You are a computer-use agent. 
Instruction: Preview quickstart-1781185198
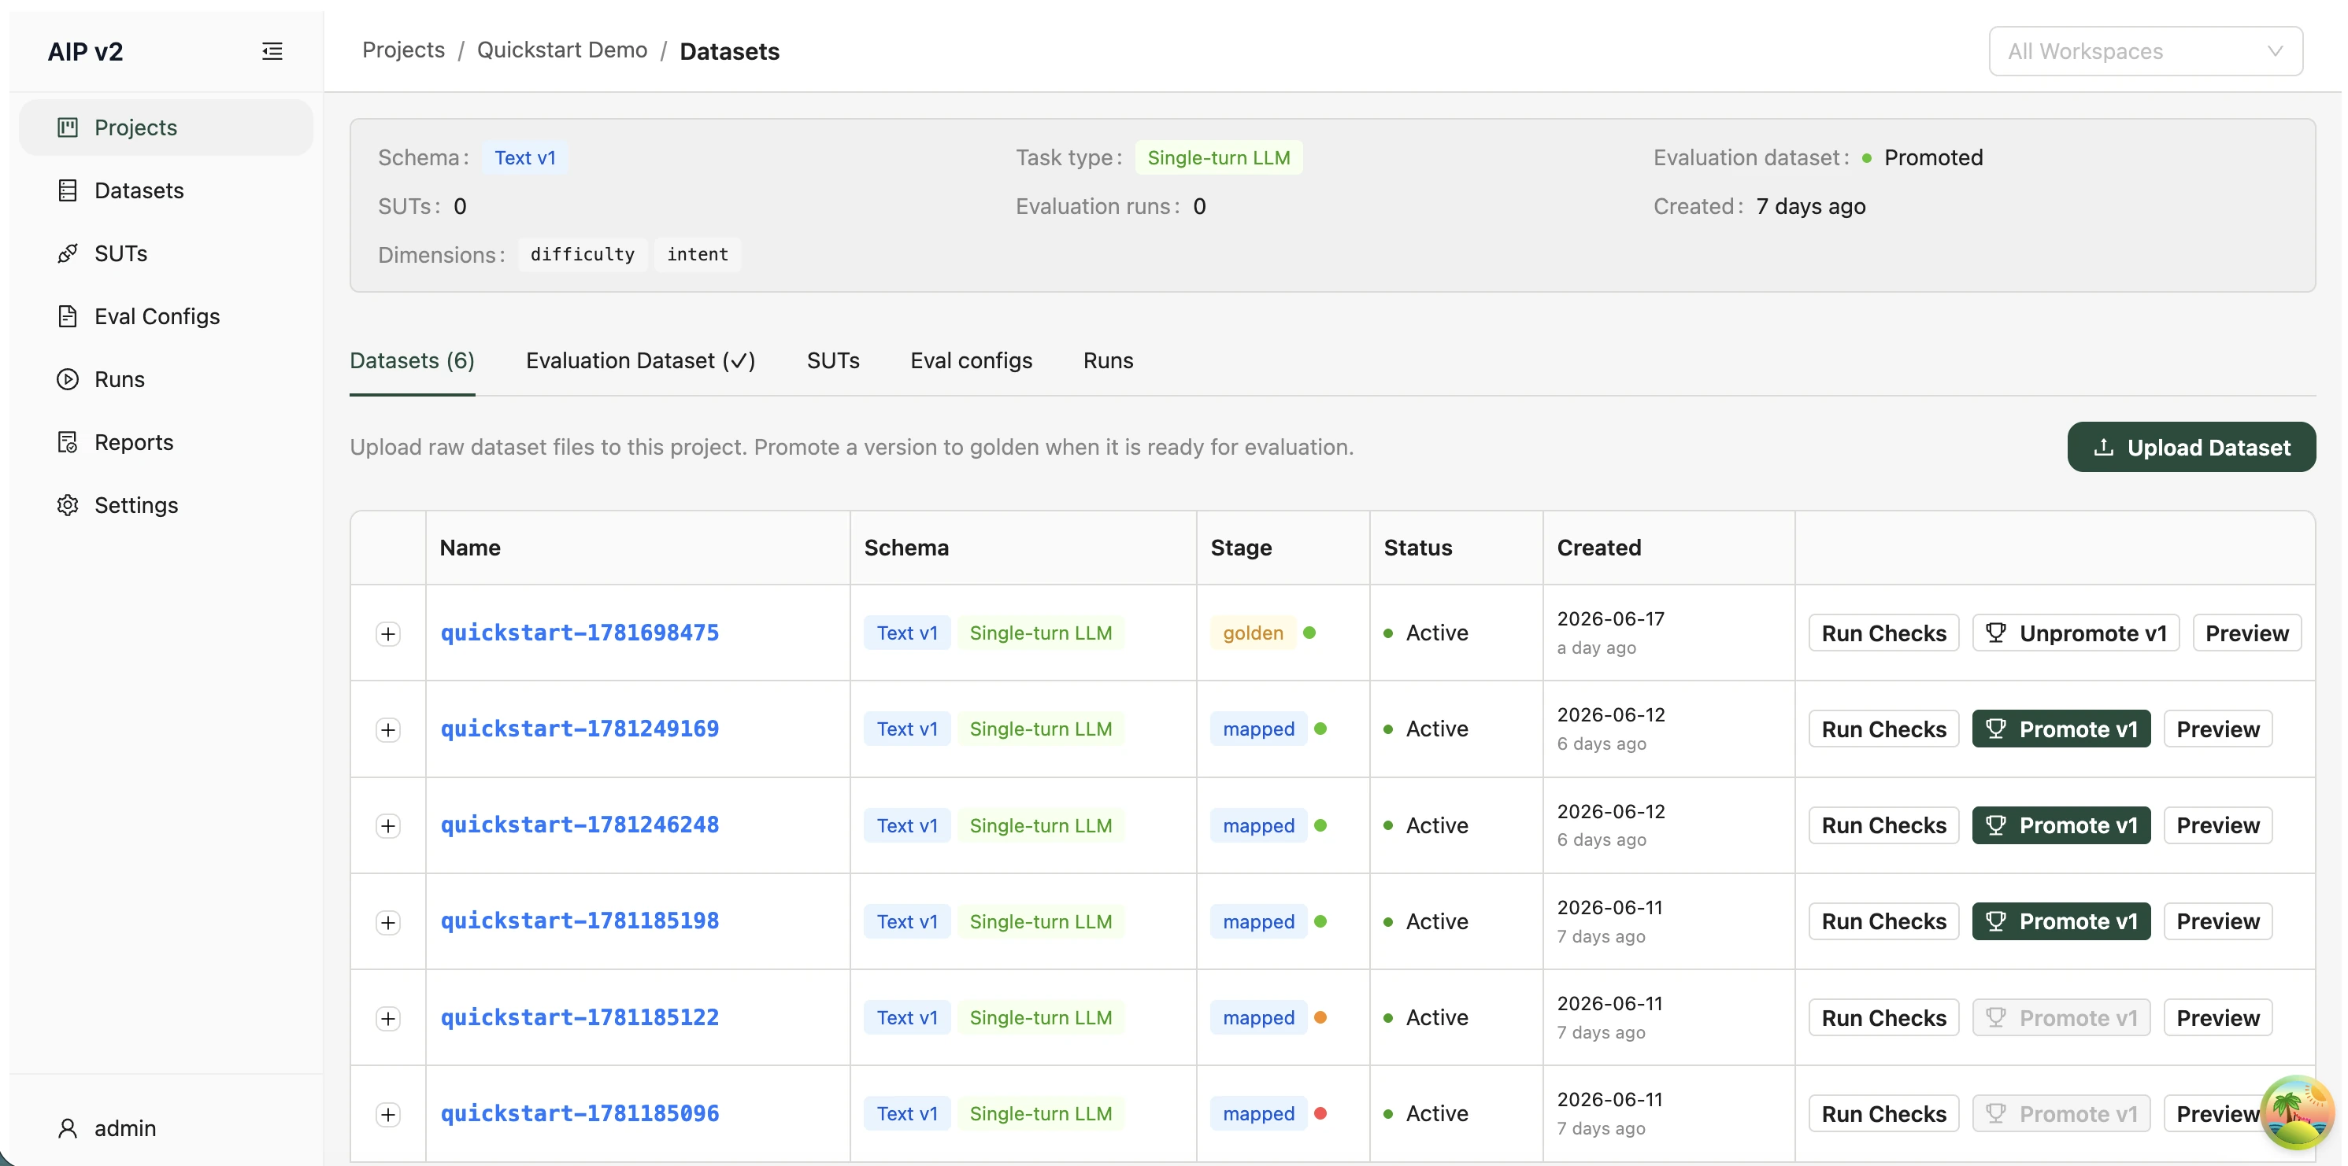pyautogui.click(x=2217, y=922)
